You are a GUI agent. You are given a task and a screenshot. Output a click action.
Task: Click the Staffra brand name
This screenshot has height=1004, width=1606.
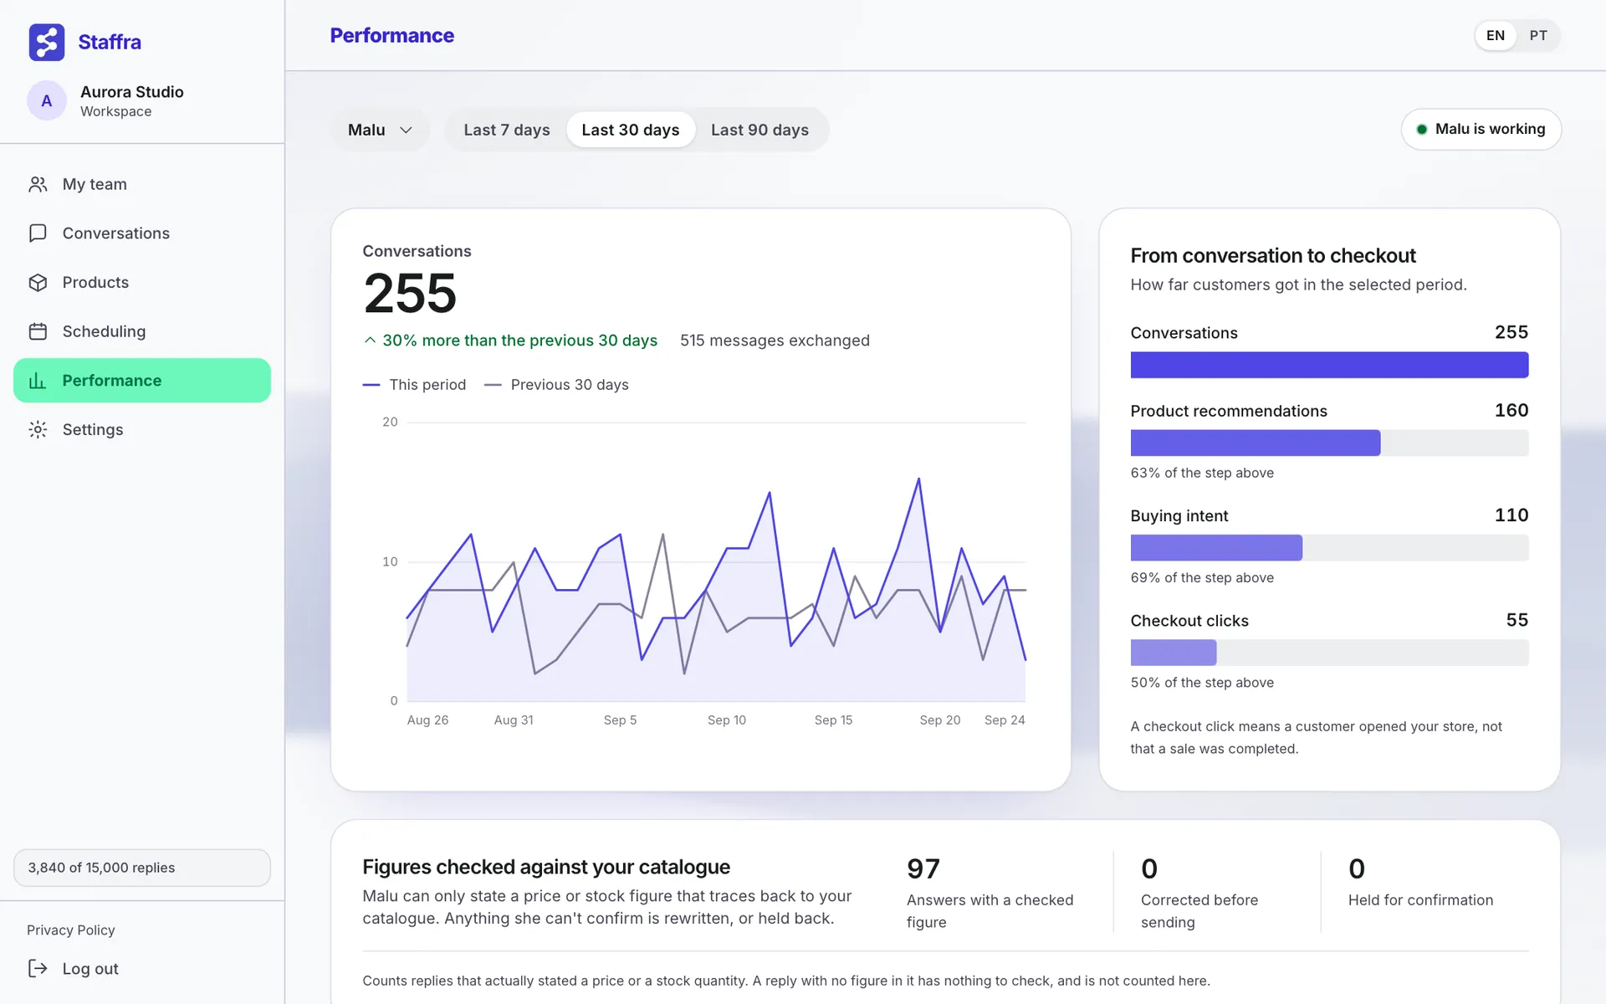pos(110,42)
